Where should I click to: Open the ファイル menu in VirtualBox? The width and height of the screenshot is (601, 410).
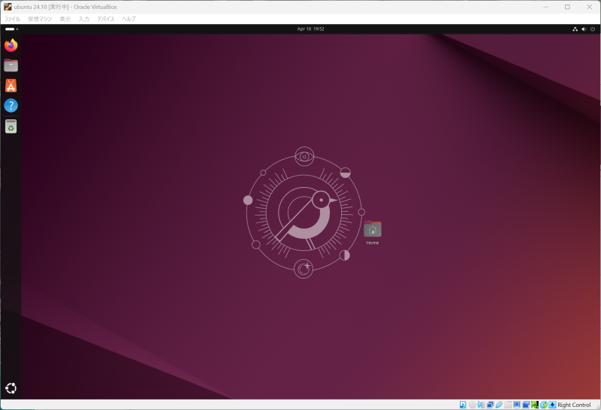[12, 19]
